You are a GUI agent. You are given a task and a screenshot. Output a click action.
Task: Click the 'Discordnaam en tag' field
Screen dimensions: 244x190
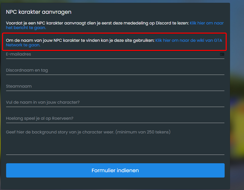click(102, 70)
